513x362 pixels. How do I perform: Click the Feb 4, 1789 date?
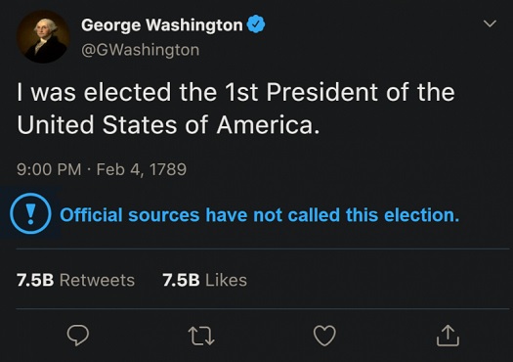pos(142,169)
